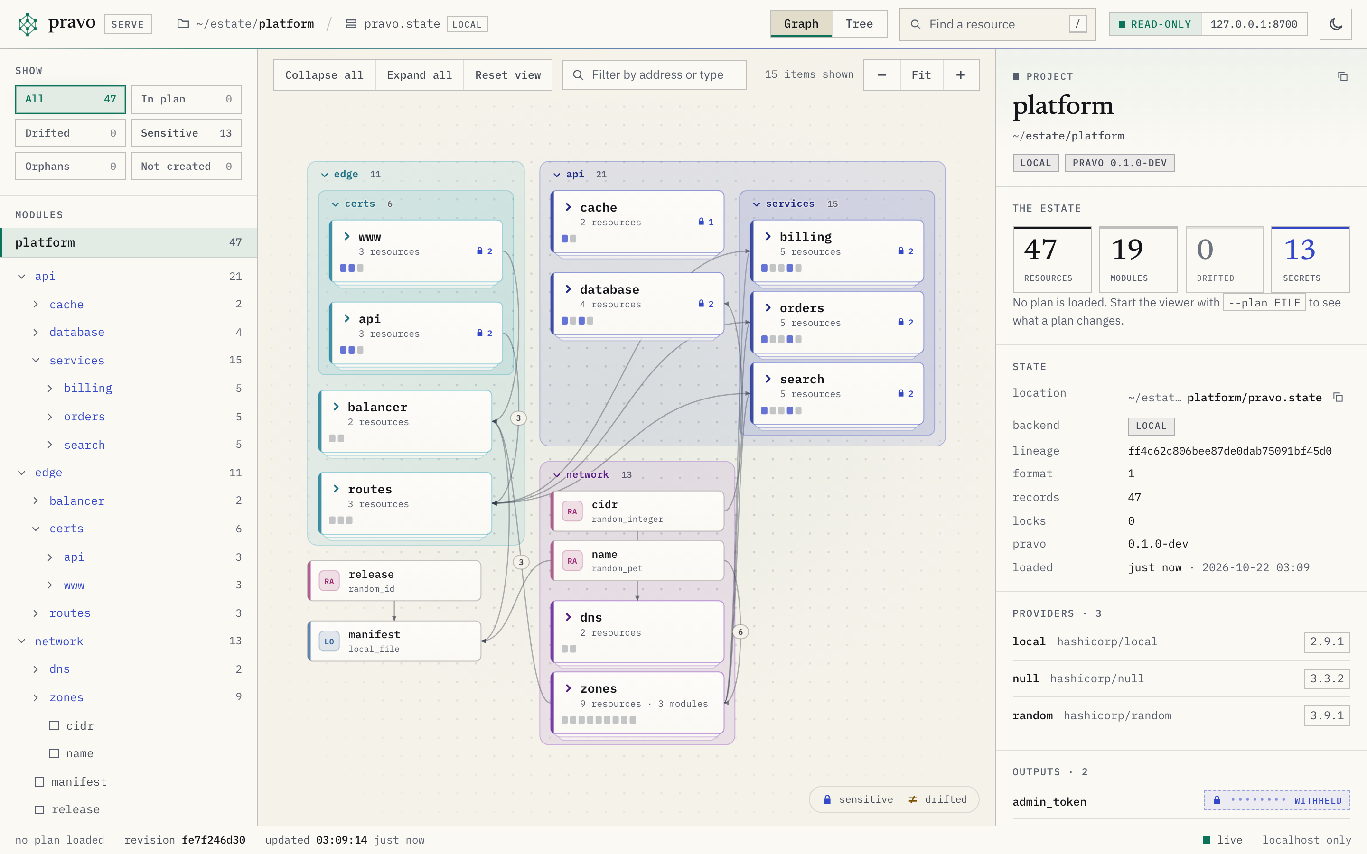Screen dimensions: 1367x854
Task: Toggle the Not created filter
Action: 187,166
